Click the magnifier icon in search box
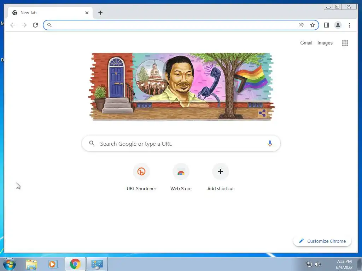Screen dimensions: 362x271 (x=92, y=143)
